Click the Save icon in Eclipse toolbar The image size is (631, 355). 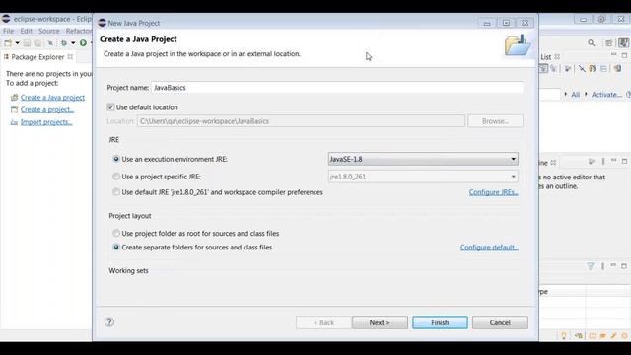click(27, 43)
